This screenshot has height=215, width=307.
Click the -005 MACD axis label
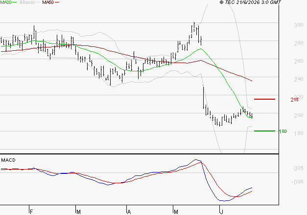(297, 182)
